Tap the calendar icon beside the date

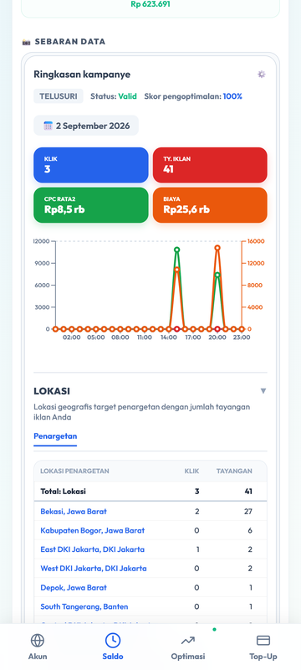click(x=48, y=126)
